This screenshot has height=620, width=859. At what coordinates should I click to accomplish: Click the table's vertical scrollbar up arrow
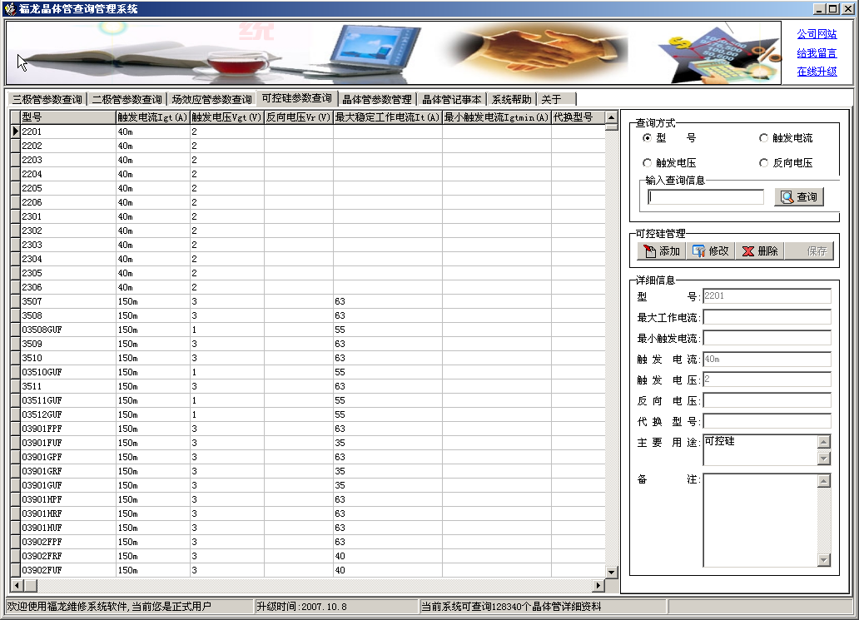coord(612,117)
